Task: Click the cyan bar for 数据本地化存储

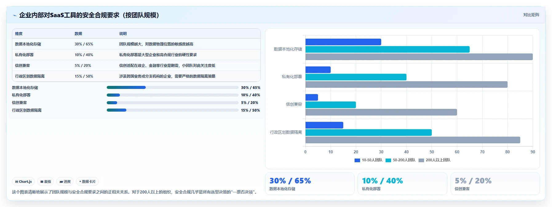Action: pos(387,49)
